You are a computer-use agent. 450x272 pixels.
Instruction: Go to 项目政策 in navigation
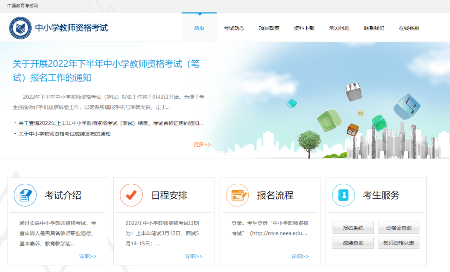(269, 28)
